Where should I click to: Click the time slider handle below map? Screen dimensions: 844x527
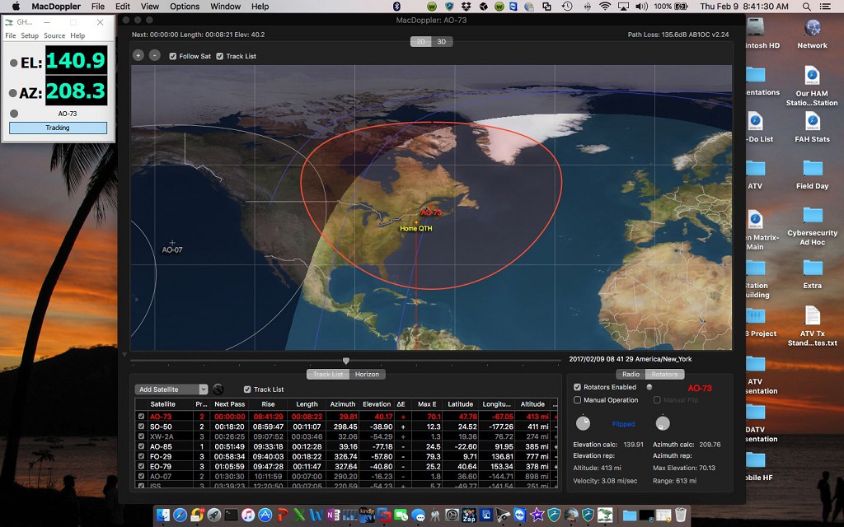coord(346,361)
